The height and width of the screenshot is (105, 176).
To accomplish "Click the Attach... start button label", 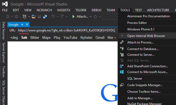I will tap(82, 16).
